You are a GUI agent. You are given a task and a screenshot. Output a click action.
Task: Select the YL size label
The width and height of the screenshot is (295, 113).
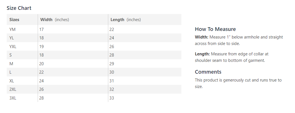[12, 38]
